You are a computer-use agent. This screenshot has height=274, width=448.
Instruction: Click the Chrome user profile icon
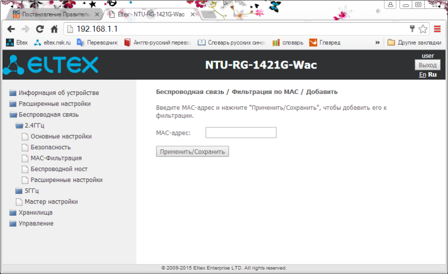tap(391, 4)
